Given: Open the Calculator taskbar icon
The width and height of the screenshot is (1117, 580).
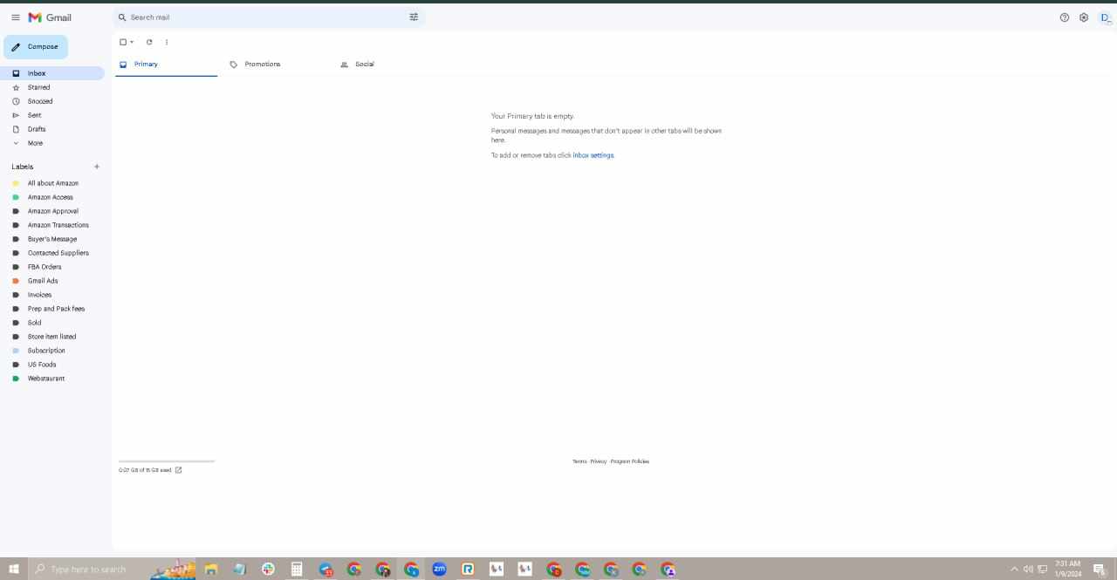Looking at the screenshot, I should 297,570.
